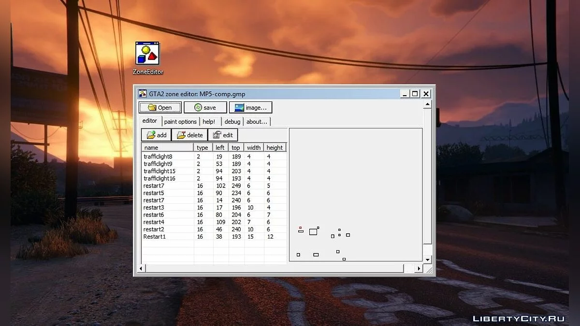This screenshot has width=580, height=326.
Task: Select the largest zone rectangle in map preview
Action: 313,232
